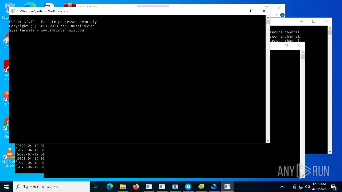342x192 pixels.
Task: Click the 'PsExec v2.43 - Execute processes remotely' line
Action: [53, 22]
